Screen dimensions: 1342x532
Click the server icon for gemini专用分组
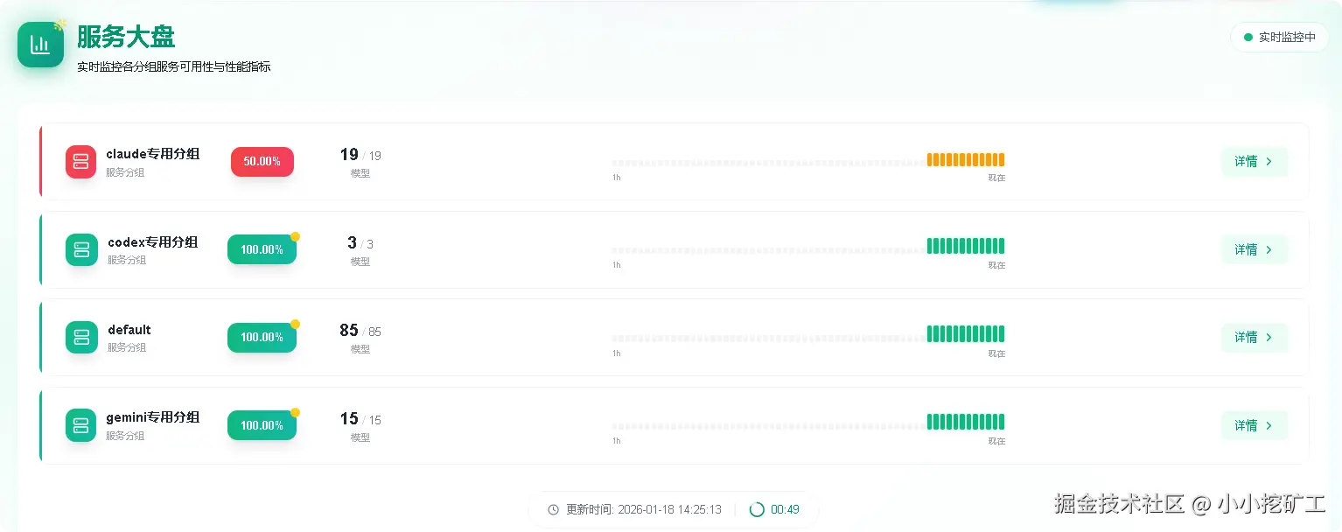point(81,425)
